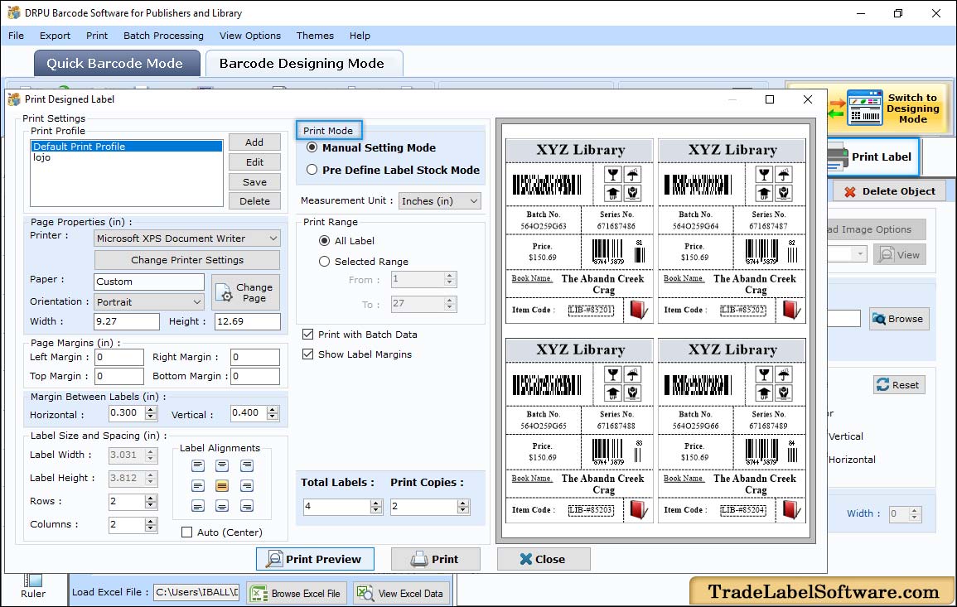Increase Horizontal margin between labels
957x607 pixels.
click(150, 410)
